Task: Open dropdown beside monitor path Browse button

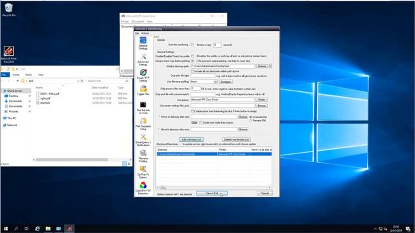Action: point(270,66)
